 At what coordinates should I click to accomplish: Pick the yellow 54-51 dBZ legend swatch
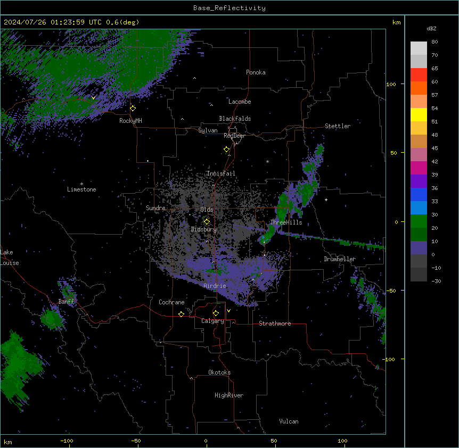(x=419, y=114)
